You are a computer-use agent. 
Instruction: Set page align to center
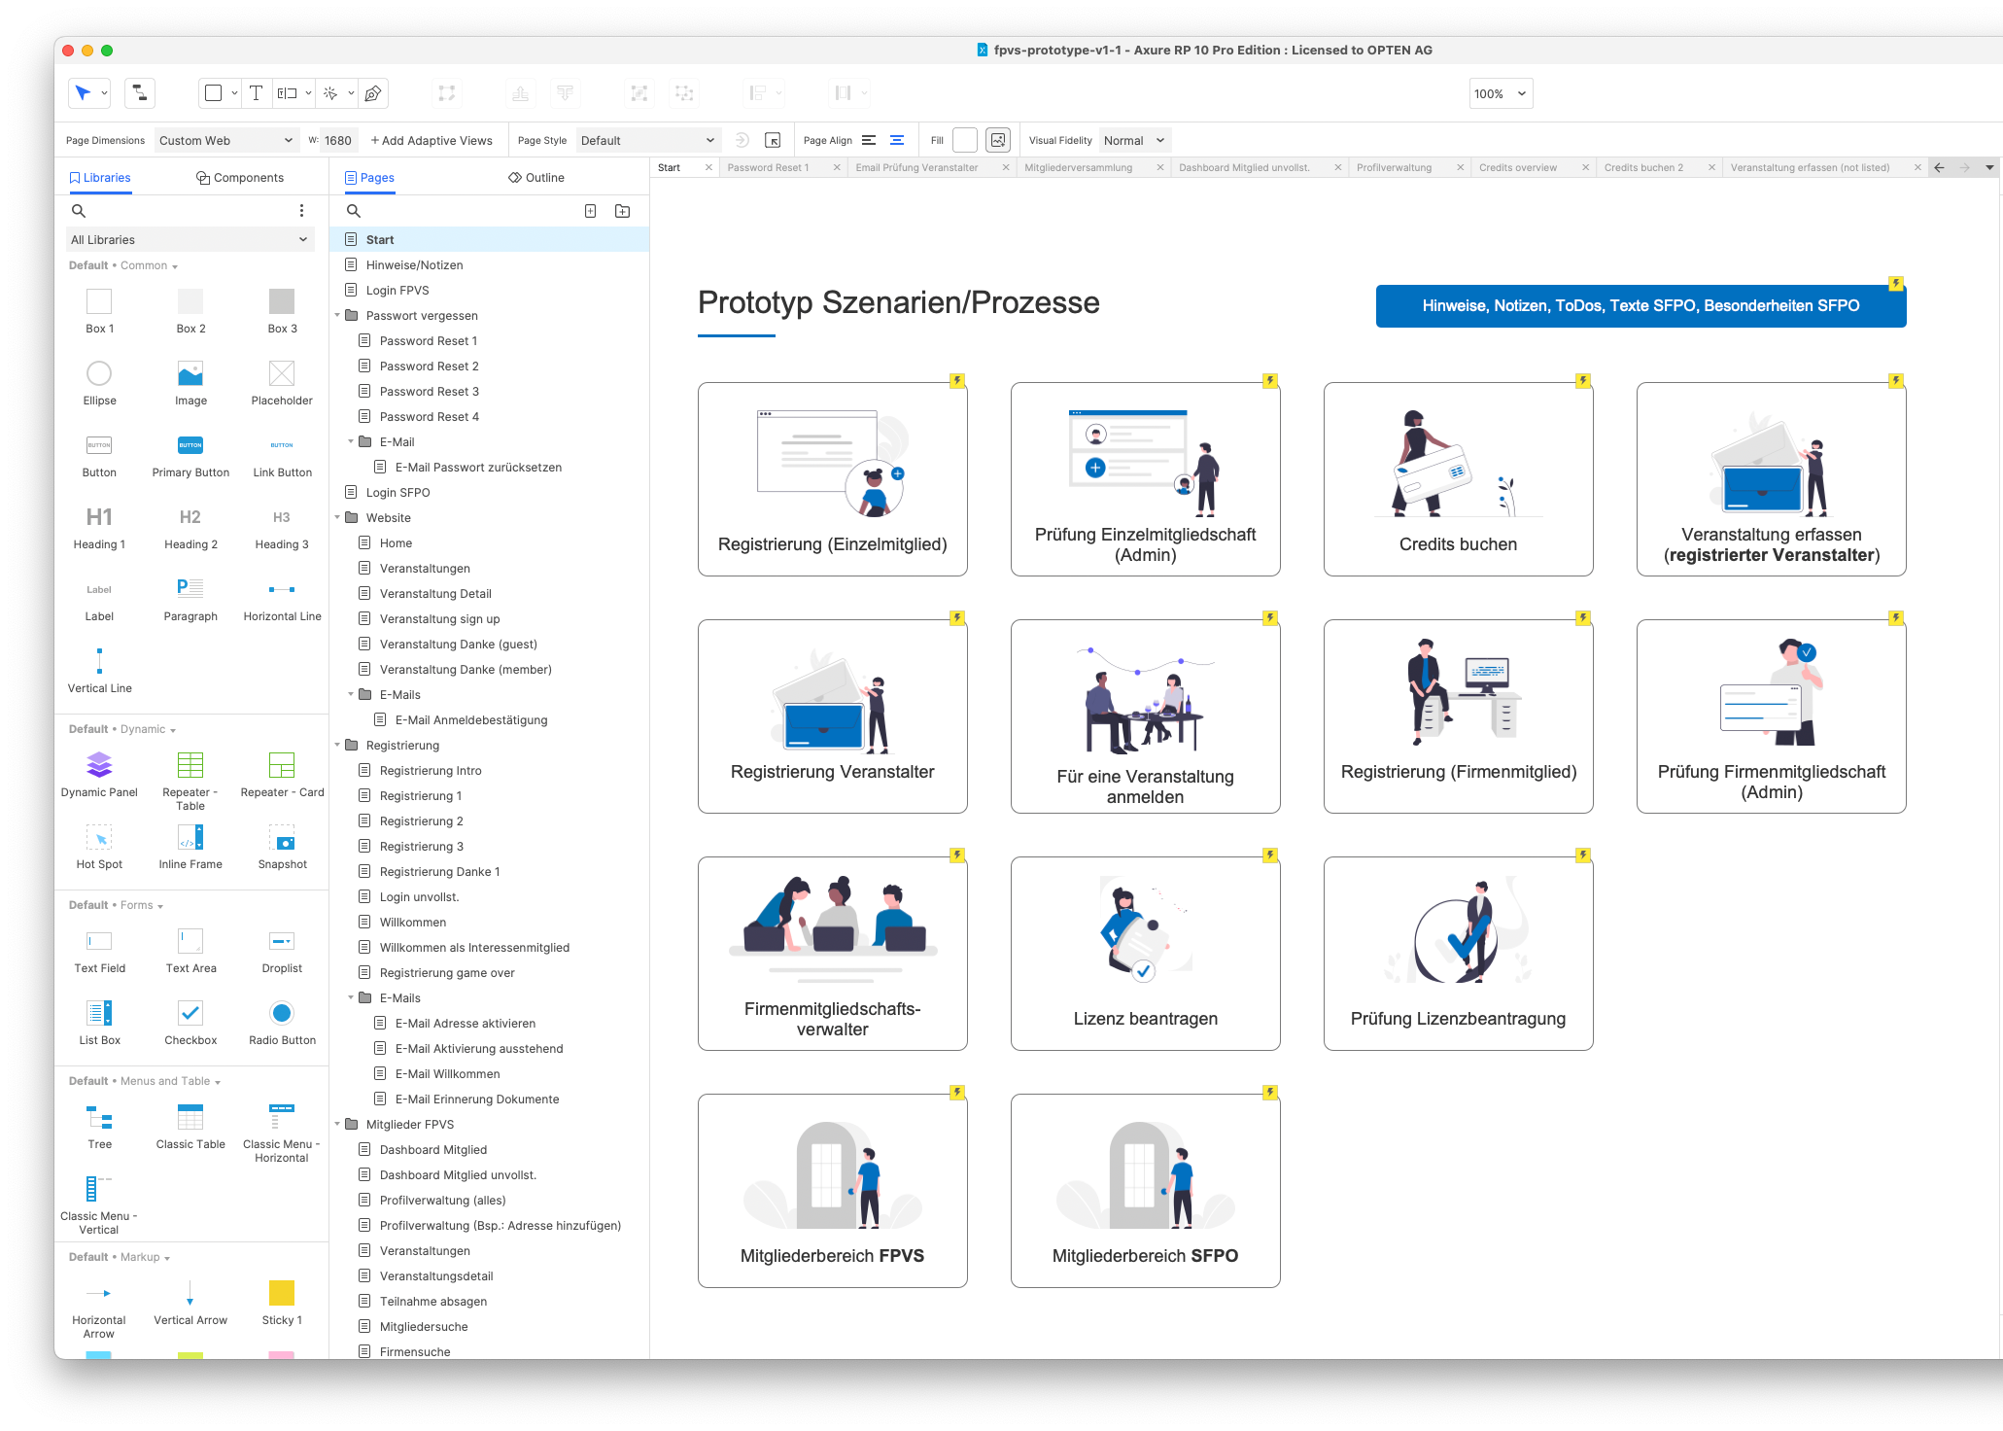[897, 140]
